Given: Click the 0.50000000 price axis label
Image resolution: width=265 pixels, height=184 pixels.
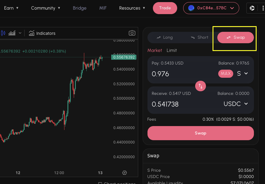Looking at the screenshot, I should 124,98.
